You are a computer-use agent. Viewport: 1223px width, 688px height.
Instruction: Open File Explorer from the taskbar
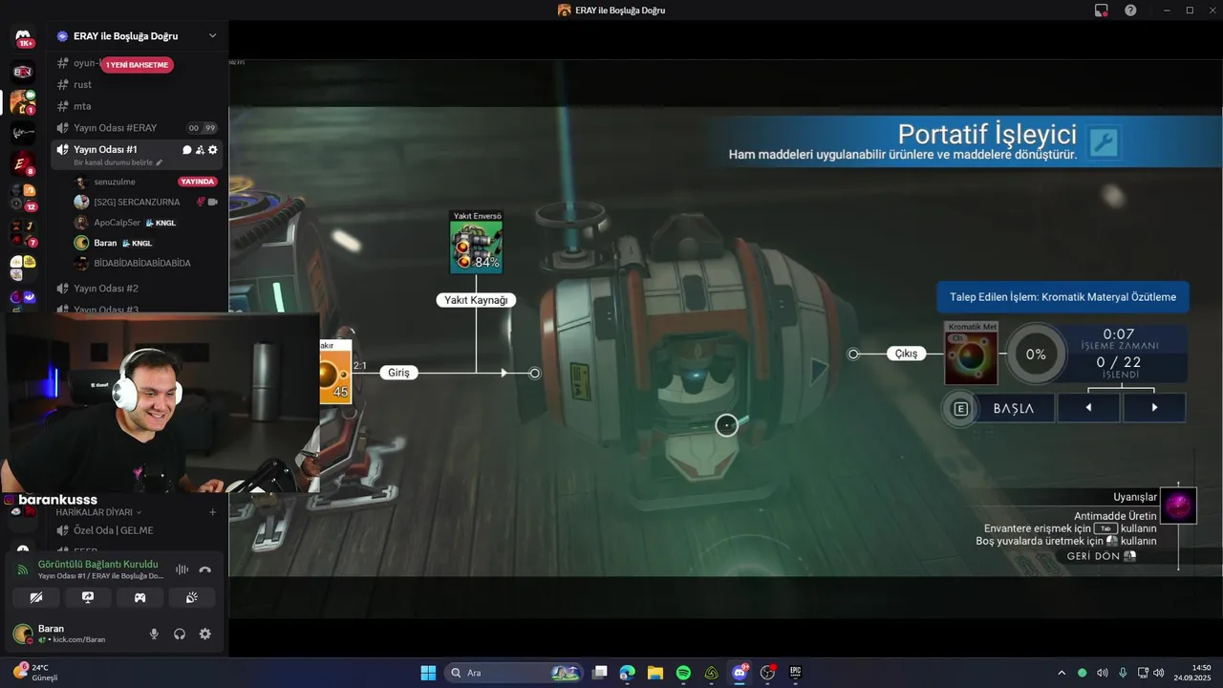tap(655, 673)
